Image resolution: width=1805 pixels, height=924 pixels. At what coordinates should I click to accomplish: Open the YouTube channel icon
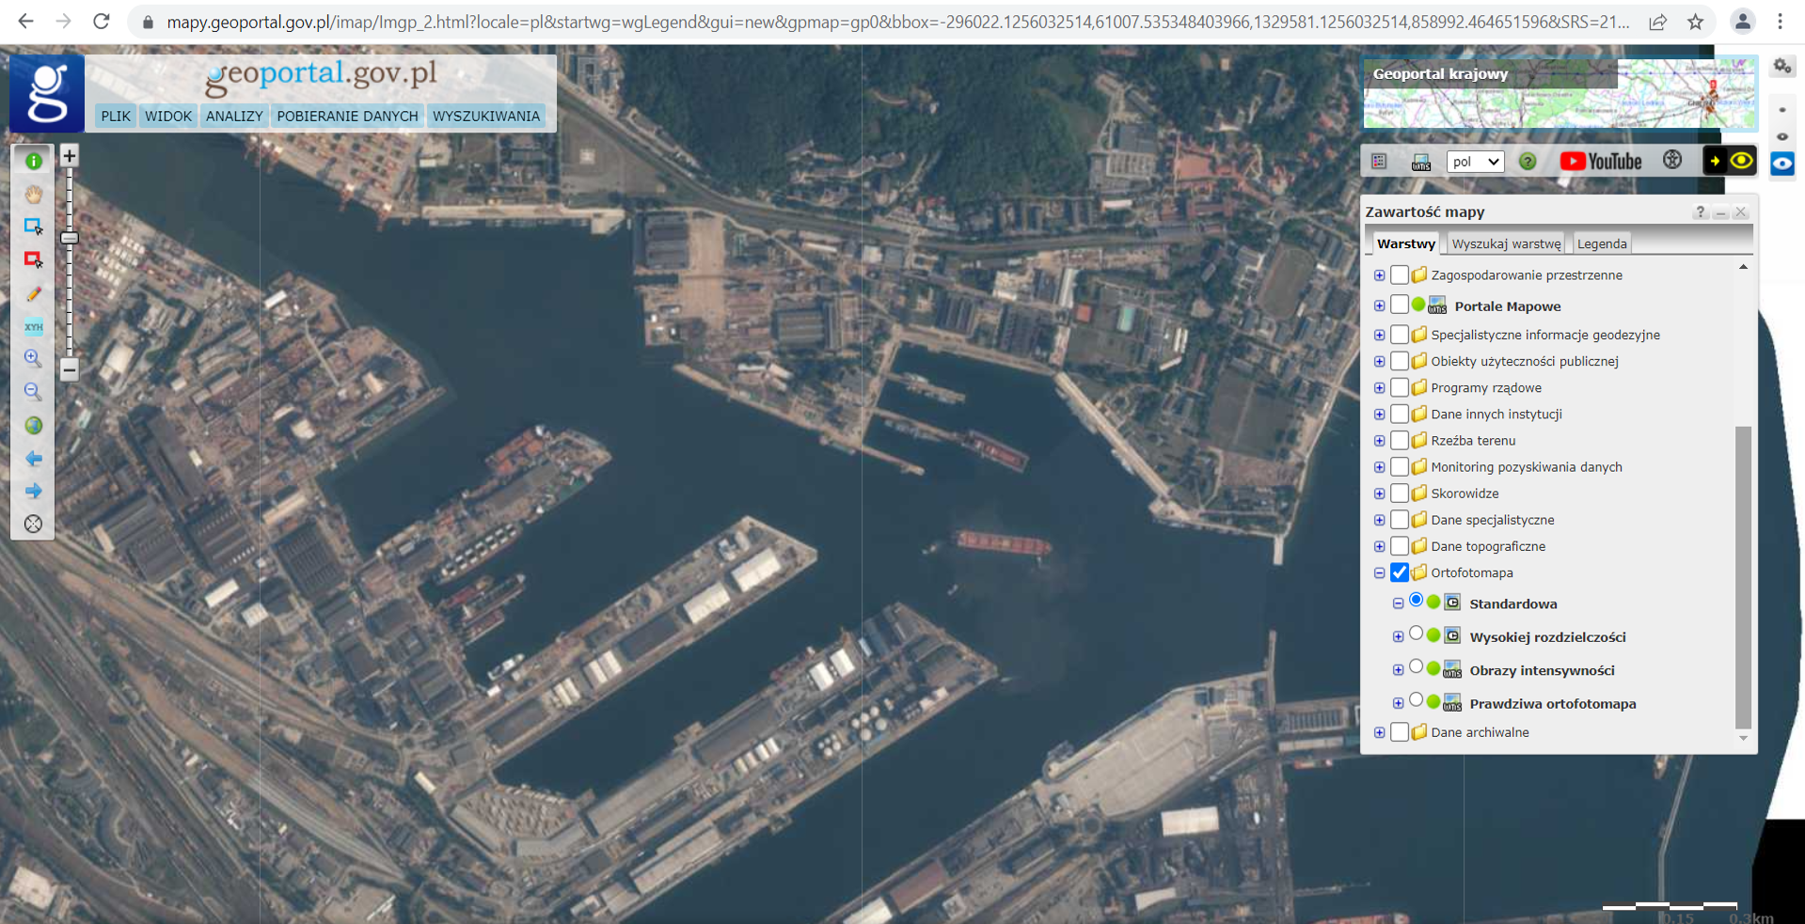point(1600,162)
